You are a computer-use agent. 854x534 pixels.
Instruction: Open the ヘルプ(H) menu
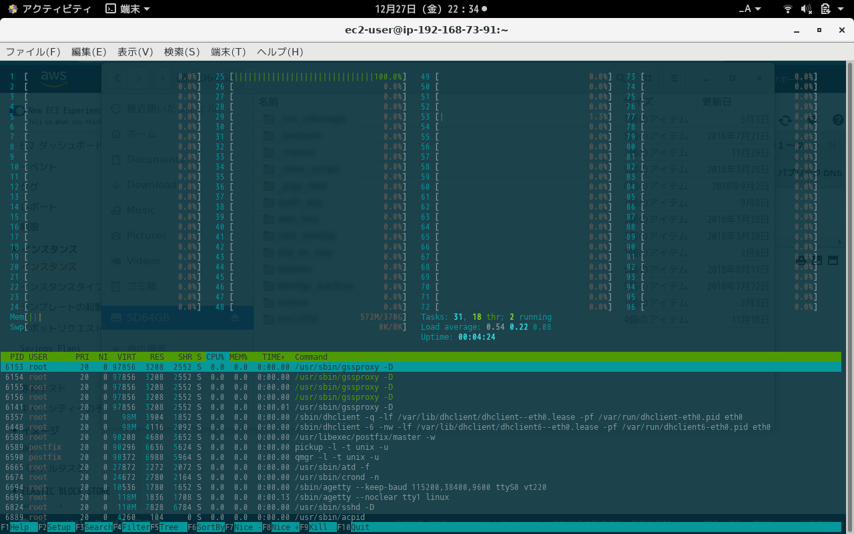(x=280, y=52)
